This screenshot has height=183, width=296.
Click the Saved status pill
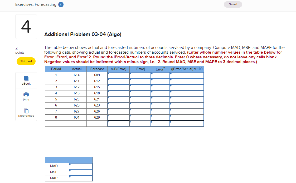(233, 4)
